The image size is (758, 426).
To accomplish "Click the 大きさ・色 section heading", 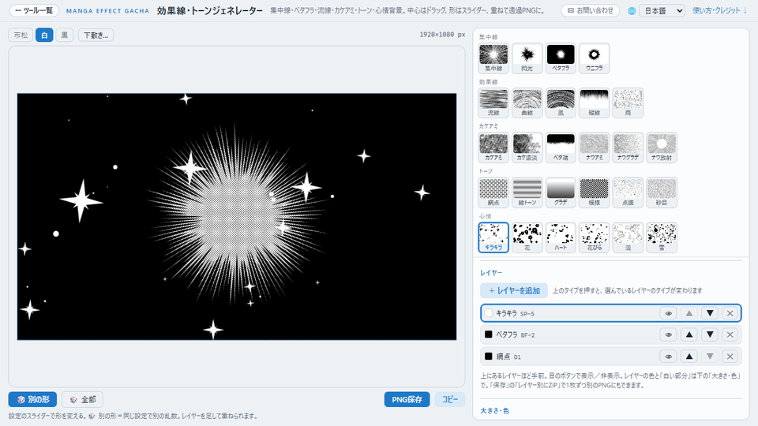I will tap(494, 410).
